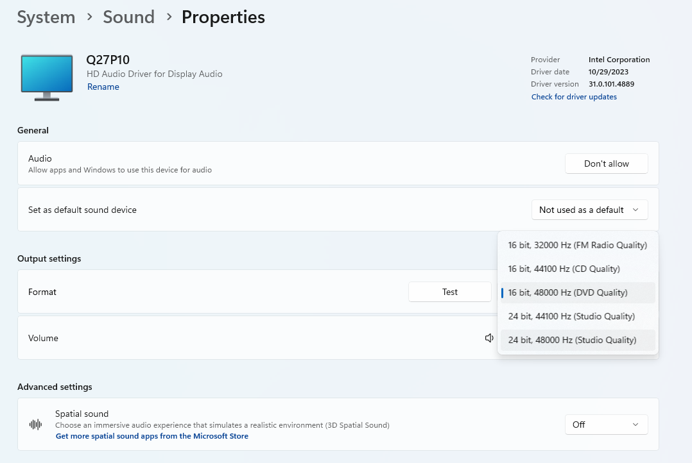Click the Don't allow audio button
Image resolution: width=692 pixels, height=463 pixels.
tap(607, 164)
